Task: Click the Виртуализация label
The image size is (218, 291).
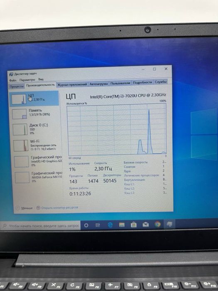Action: pyautogui.click(x=135, y=180)
